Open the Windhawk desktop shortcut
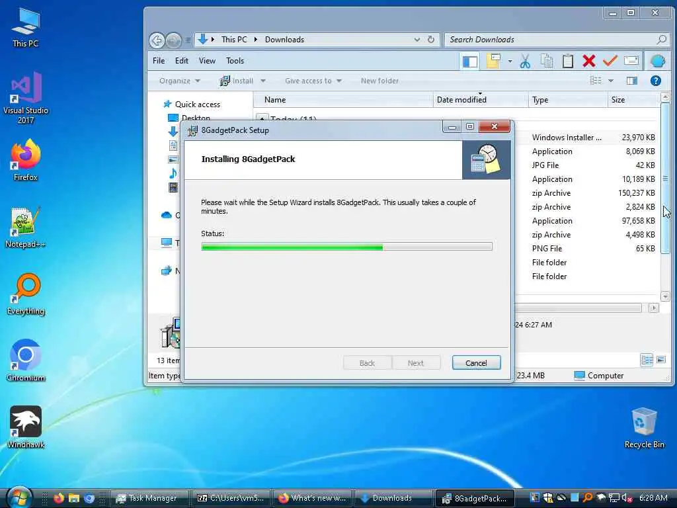 coord(26,428)
